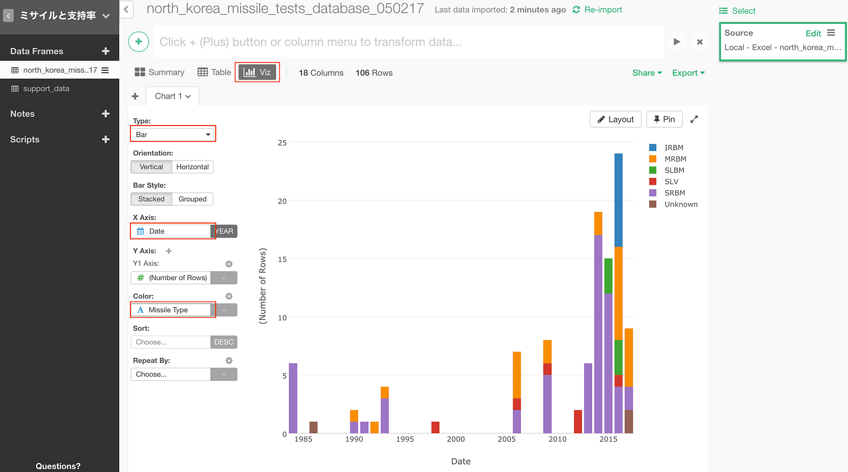Click the Select step link

click(x=737, y=11)
